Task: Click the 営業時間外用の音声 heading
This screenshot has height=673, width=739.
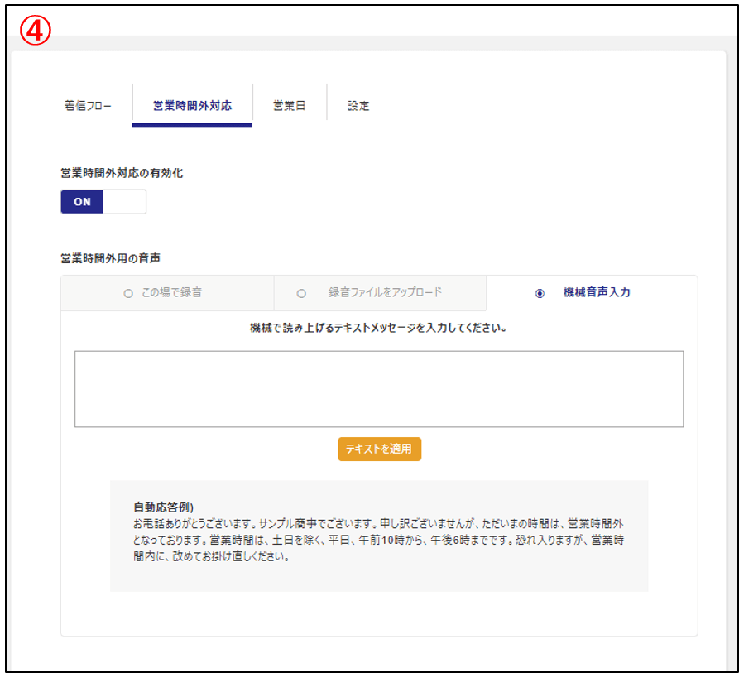Action: tap(110, 258)
